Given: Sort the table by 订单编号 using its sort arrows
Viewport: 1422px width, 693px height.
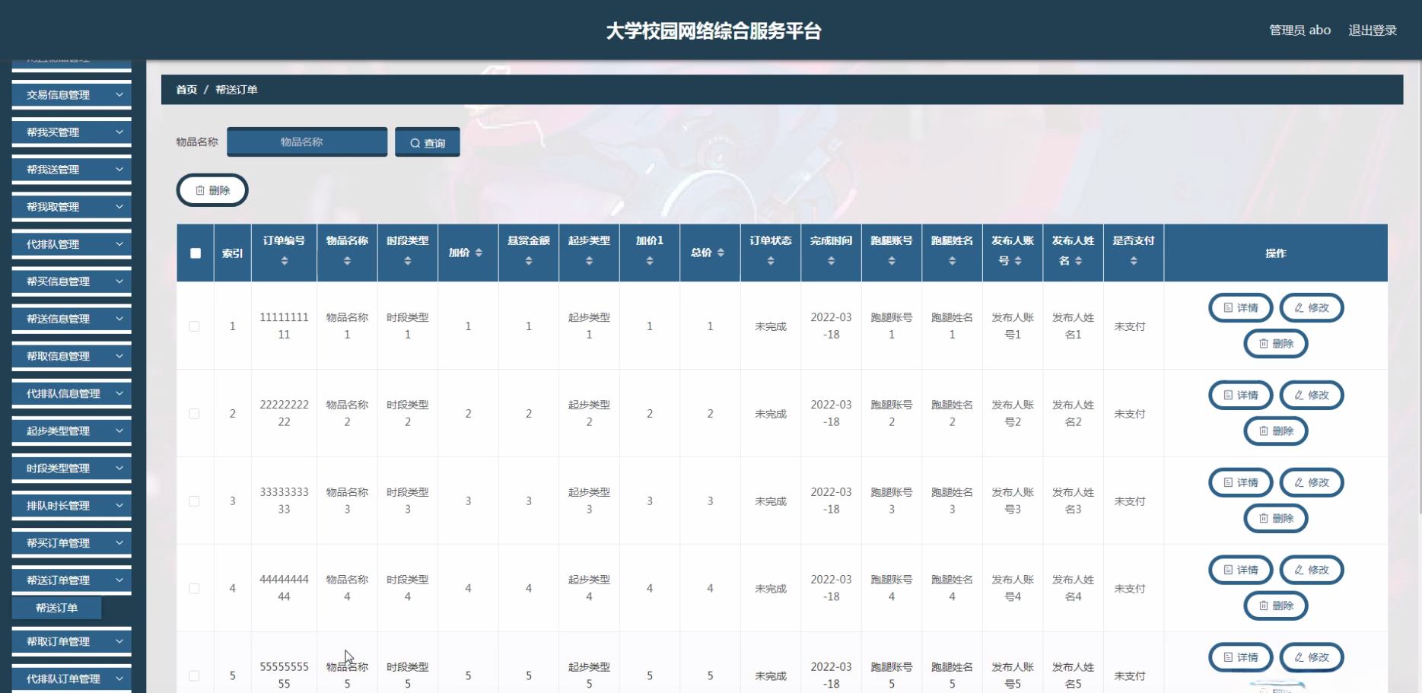Looking at the screenshot, I should coord(284,259).
